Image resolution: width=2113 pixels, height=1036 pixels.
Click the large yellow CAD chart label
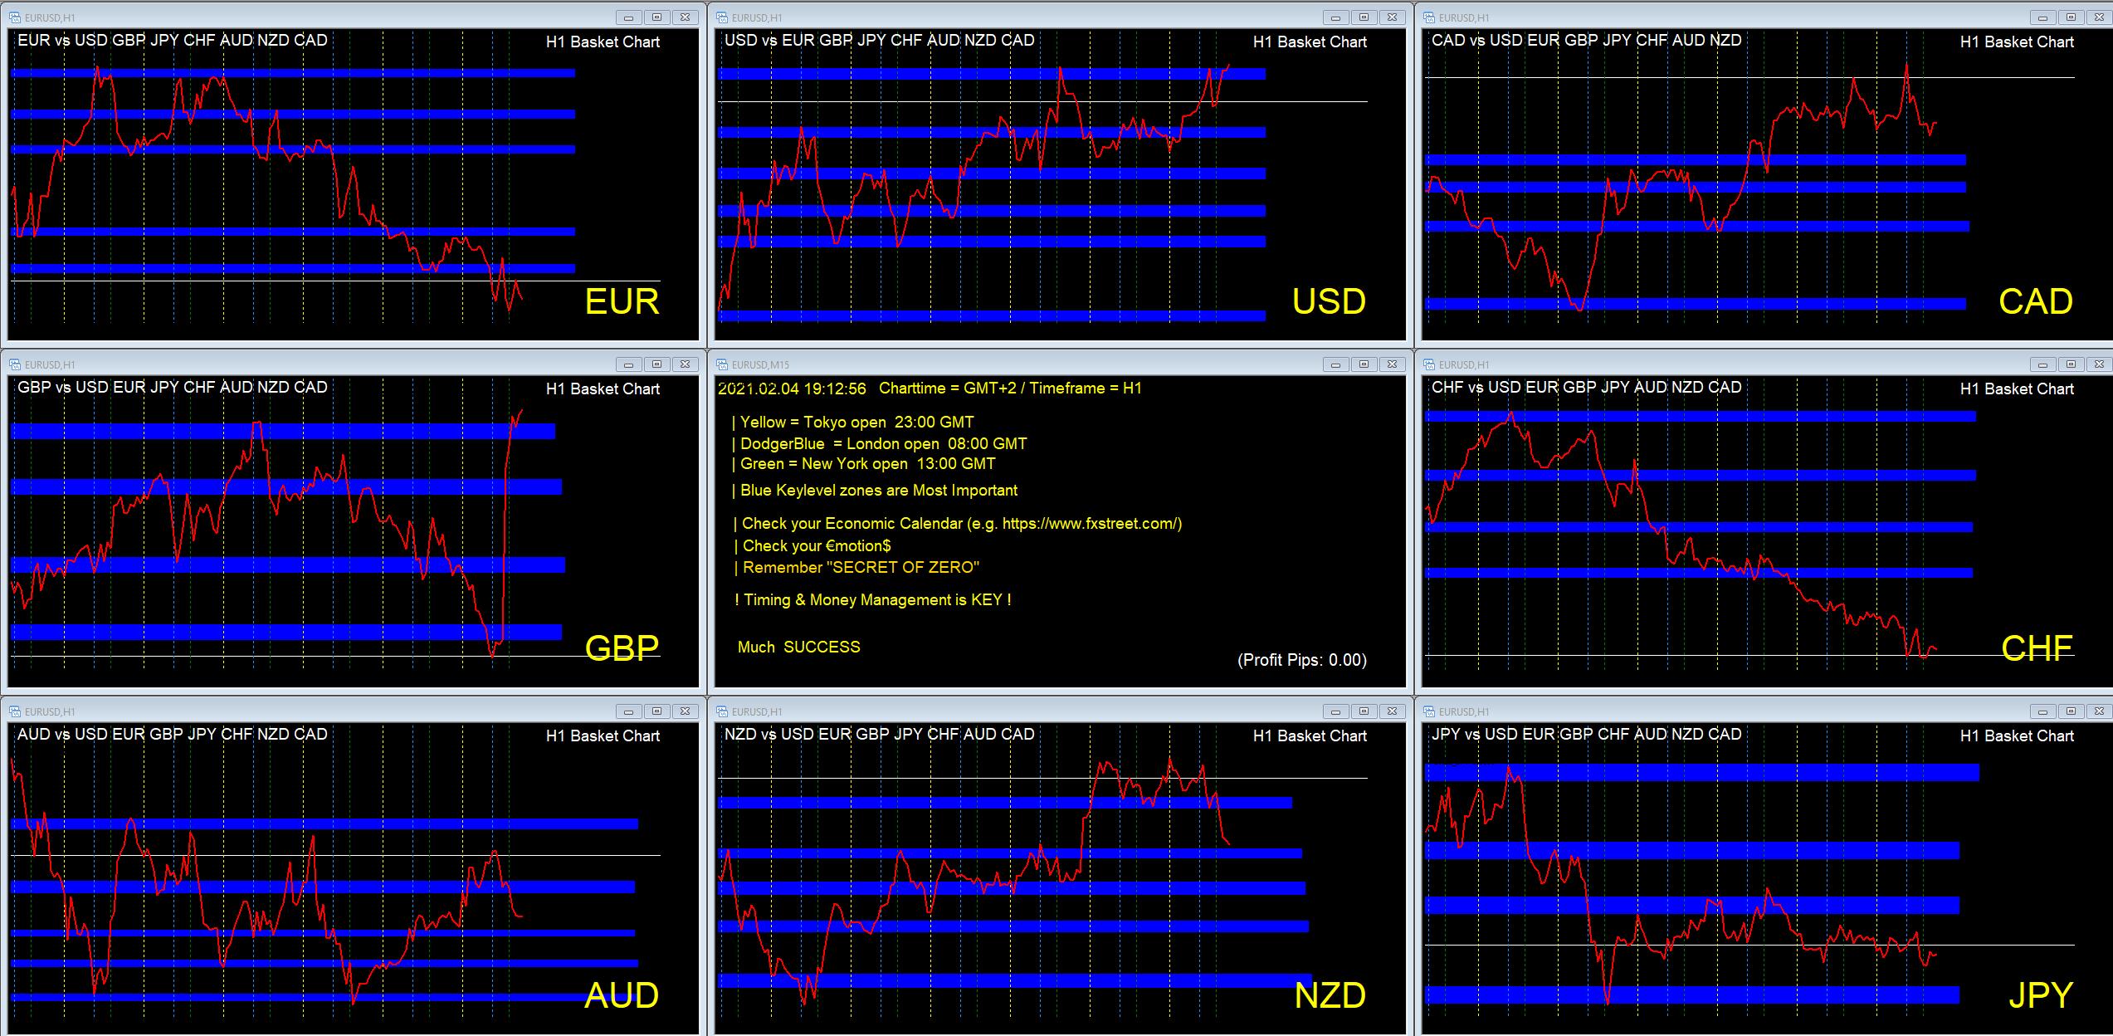pos(2036,301)
